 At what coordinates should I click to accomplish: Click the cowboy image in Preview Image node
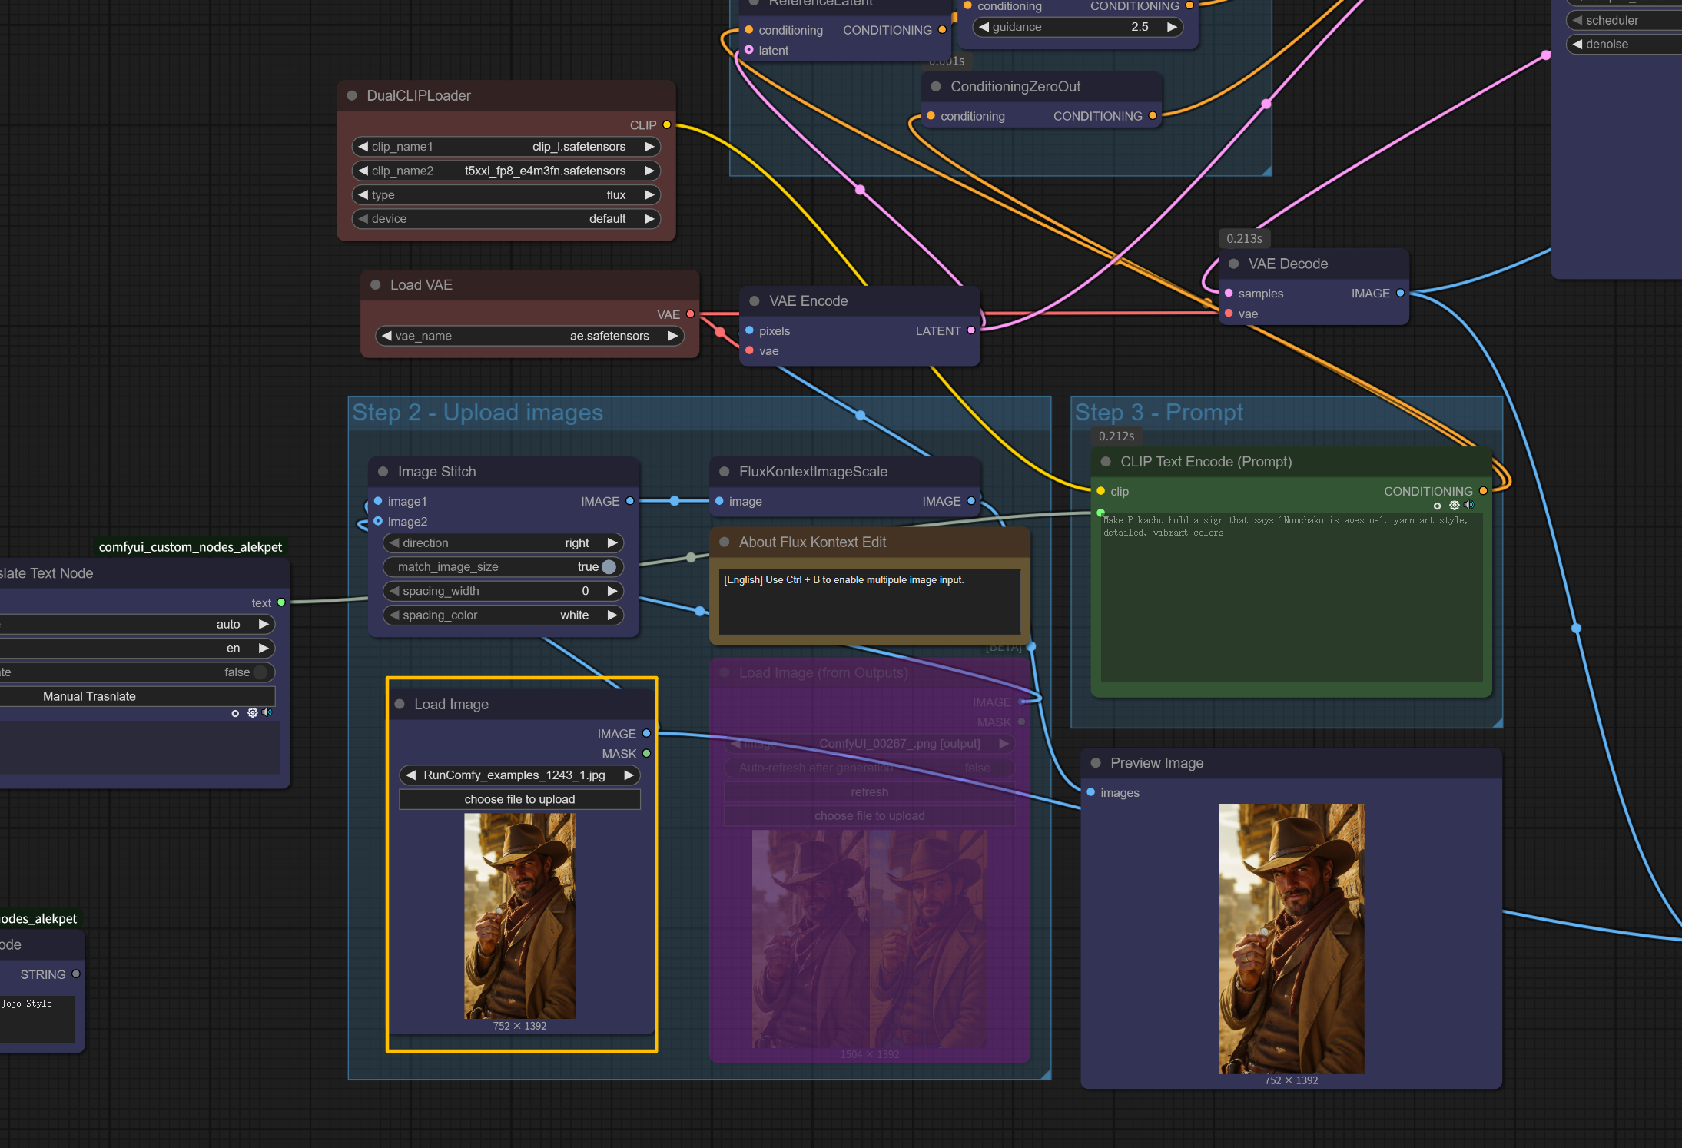(1292, 938)
